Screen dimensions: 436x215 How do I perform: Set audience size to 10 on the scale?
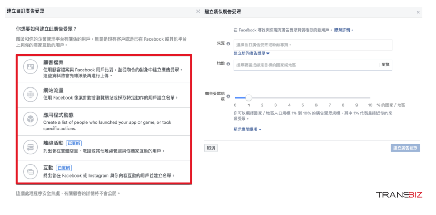pos(370,105)
